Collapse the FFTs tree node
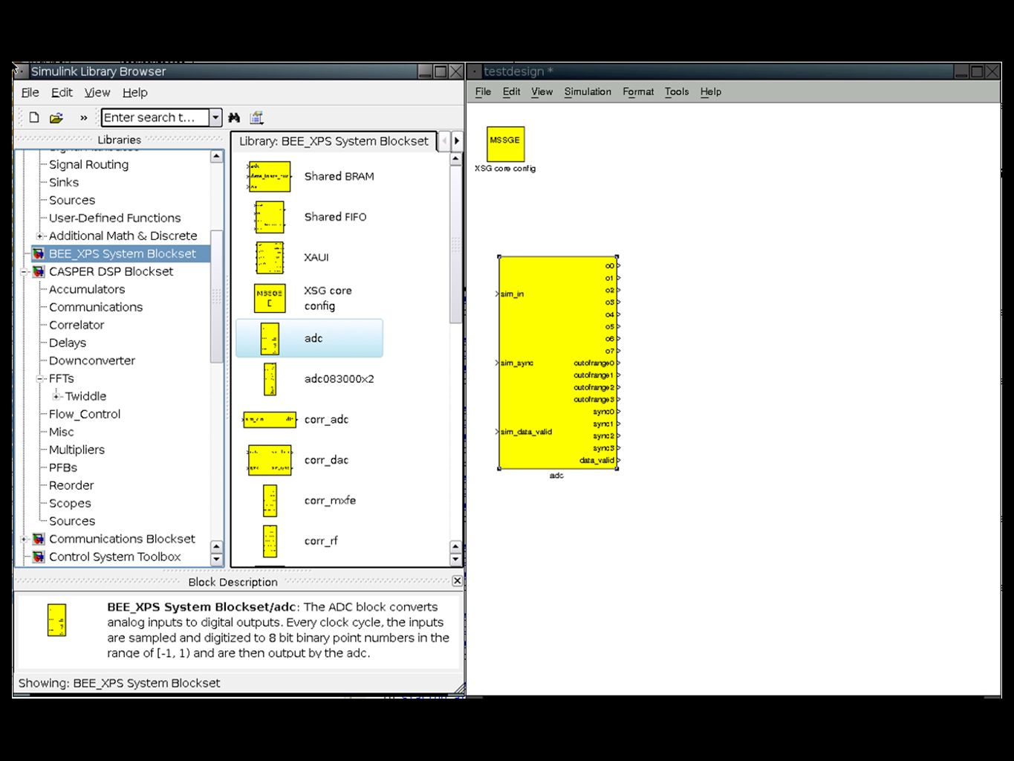1014x761 pixels. [x=40, y=378]
